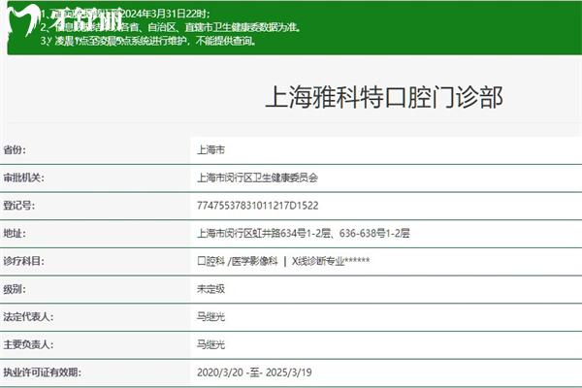
Task: Click the 审批机关 label
Action: coord(23,178)
